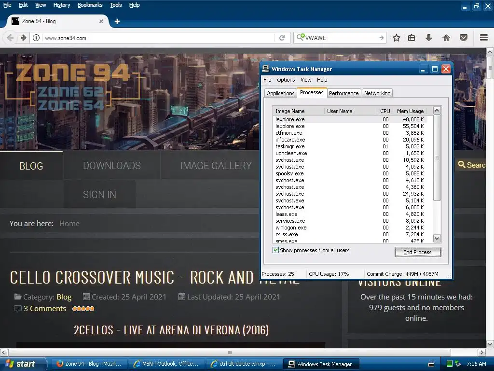Click the 3 Comments link
Image resolution: width=494 pixels, height=371 pixels.
click(45, 309)
